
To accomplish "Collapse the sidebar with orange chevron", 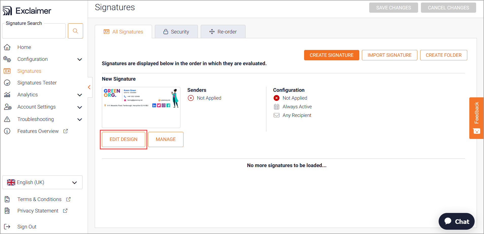I will (x=89, y=87).
